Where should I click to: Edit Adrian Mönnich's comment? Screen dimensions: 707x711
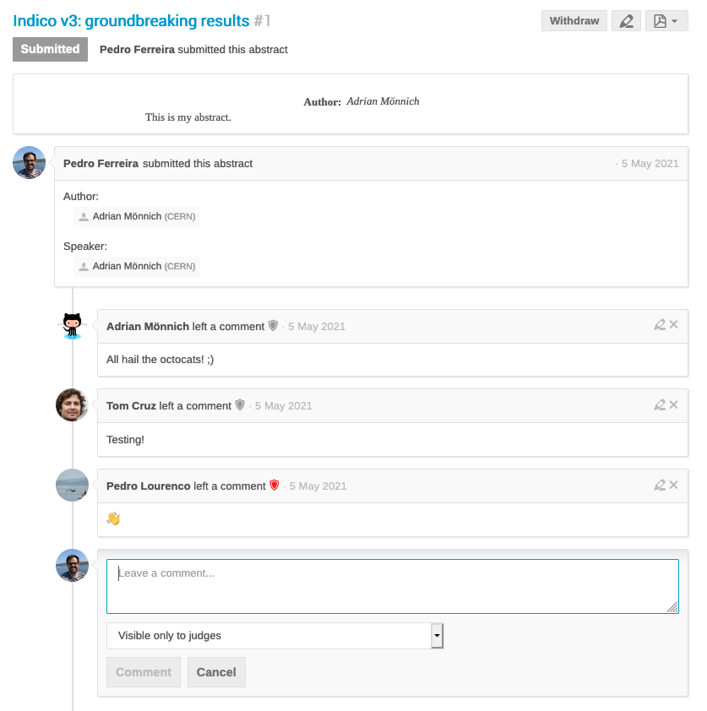coord(660,324)
